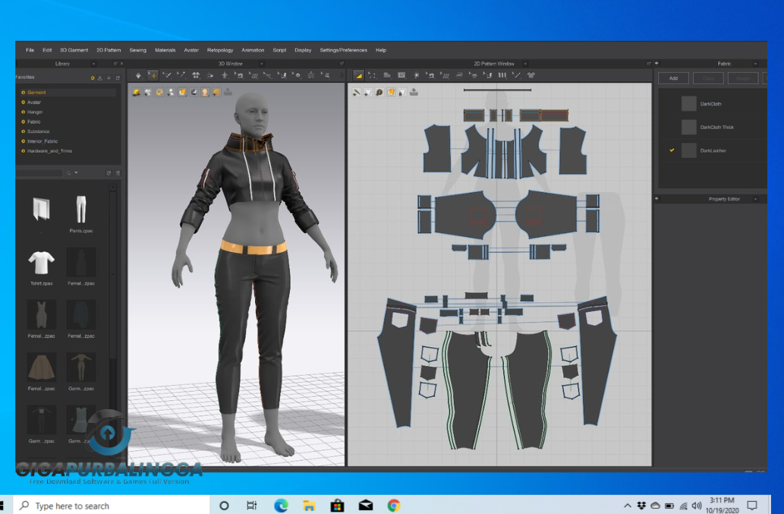Select the Simulate arrow icon in 3D toolbar
The width and height of the screenshot is (784, 514).
pos(138,75)
